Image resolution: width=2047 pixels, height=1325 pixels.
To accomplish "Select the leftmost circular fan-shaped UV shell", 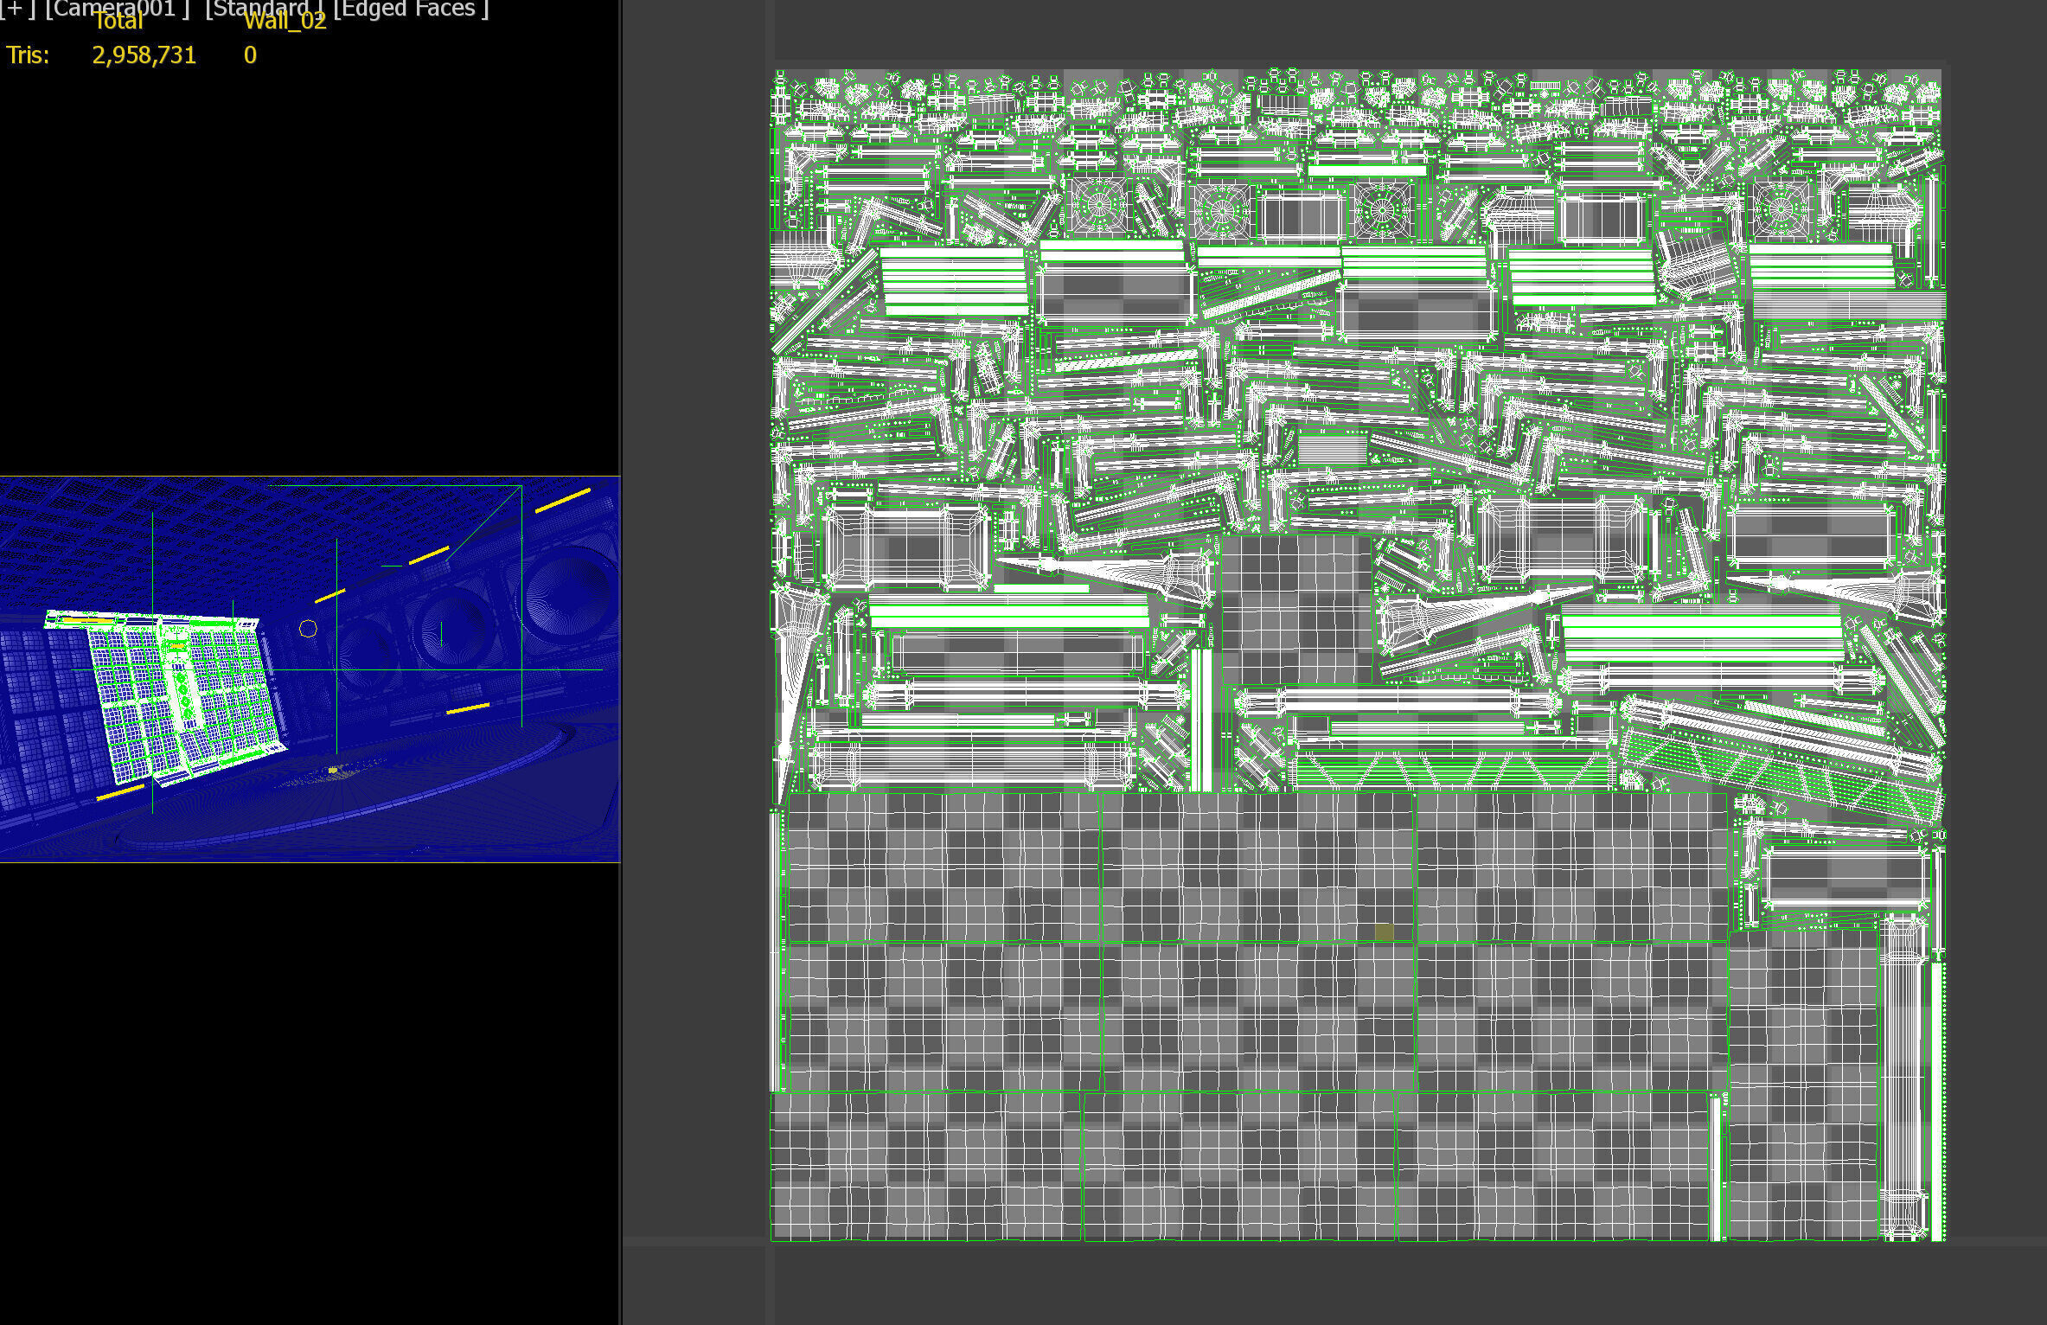I will pyautogui.click(x=1098, y=205).
